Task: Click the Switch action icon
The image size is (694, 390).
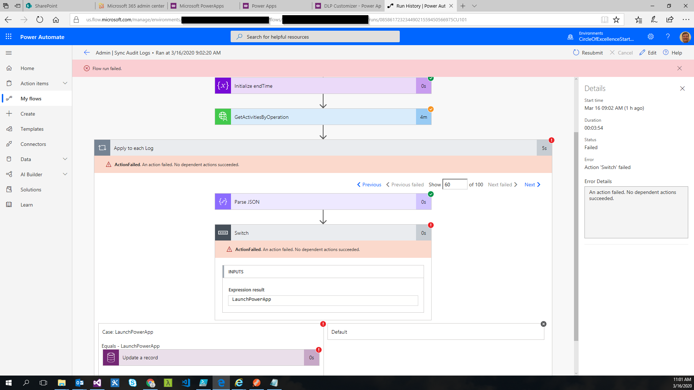Action: point(223,233)
